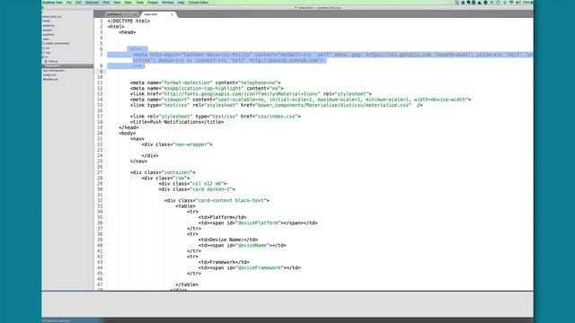Image resolution: width=575 pixels, height=323 pixels.
Task: Click the fonts.googleapis.com link href line
Action: [x=251, y=93]
